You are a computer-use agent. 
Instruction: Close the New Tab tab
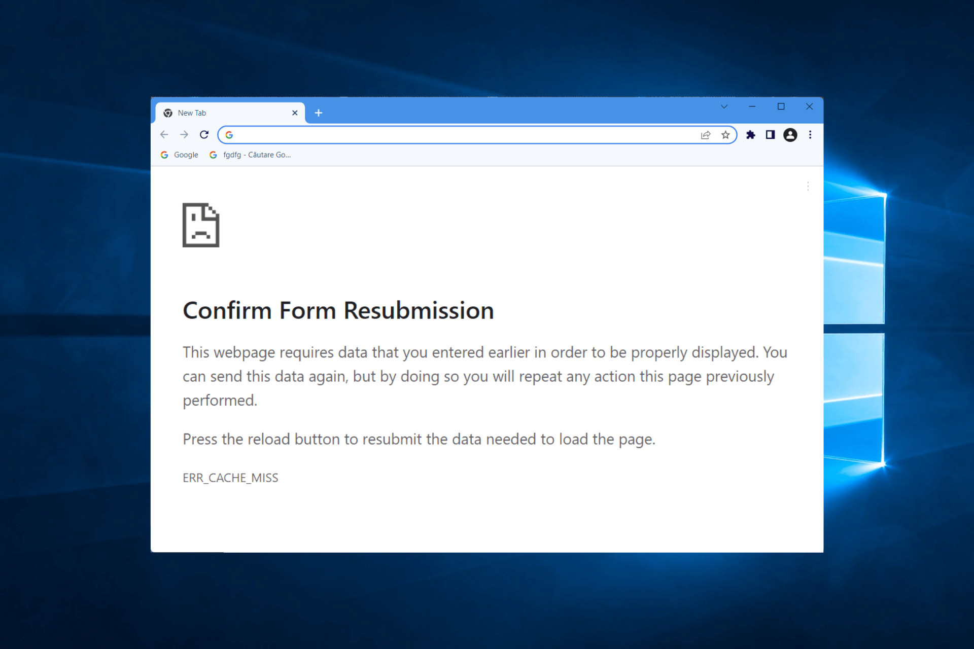295,113
